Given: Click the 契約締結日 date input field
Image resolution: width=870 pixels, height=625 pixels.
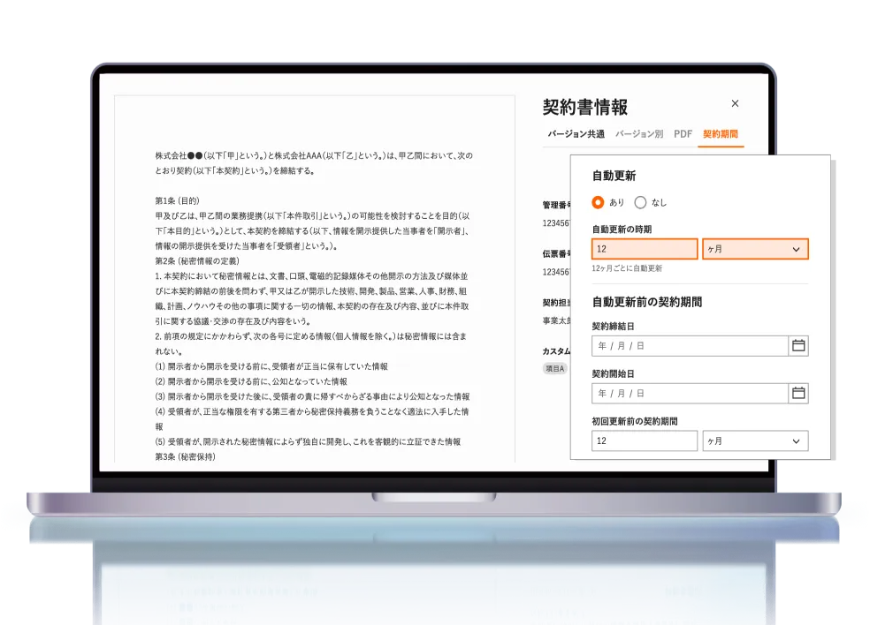Looking at the screenshot, I should 690,346.
